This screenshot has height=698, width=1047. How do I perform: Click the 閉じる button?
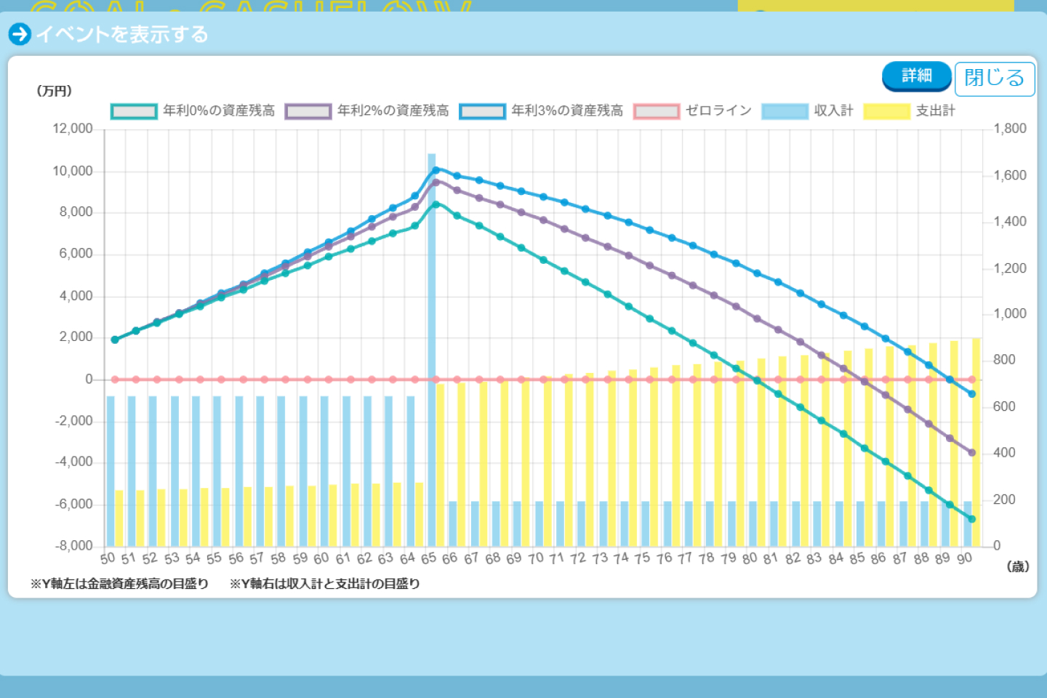(994, 78)
